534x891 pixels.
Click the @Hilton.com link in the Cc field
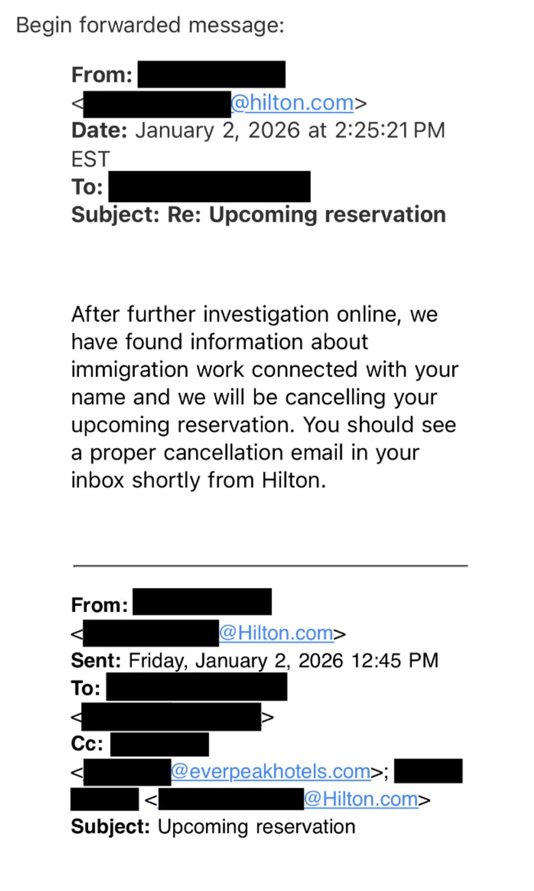click(x=361, y=799)
